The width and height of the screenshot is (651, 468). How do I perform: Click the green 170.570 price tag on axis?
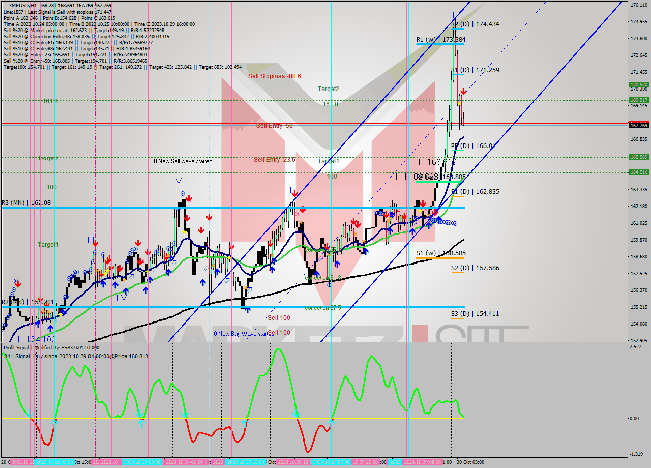click(638, 85)
